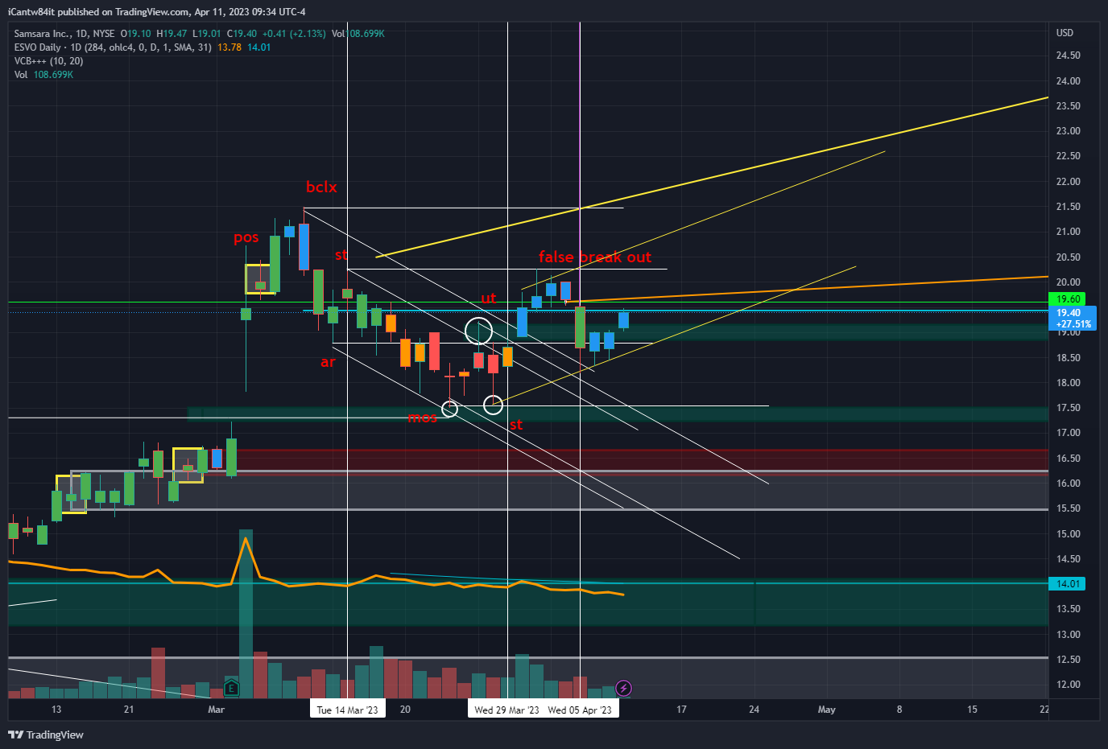Image resolution: width=1108 pixels, height=749 pixels.
Task: Select the 'false break out' annotation
Action: click(595, 257)
